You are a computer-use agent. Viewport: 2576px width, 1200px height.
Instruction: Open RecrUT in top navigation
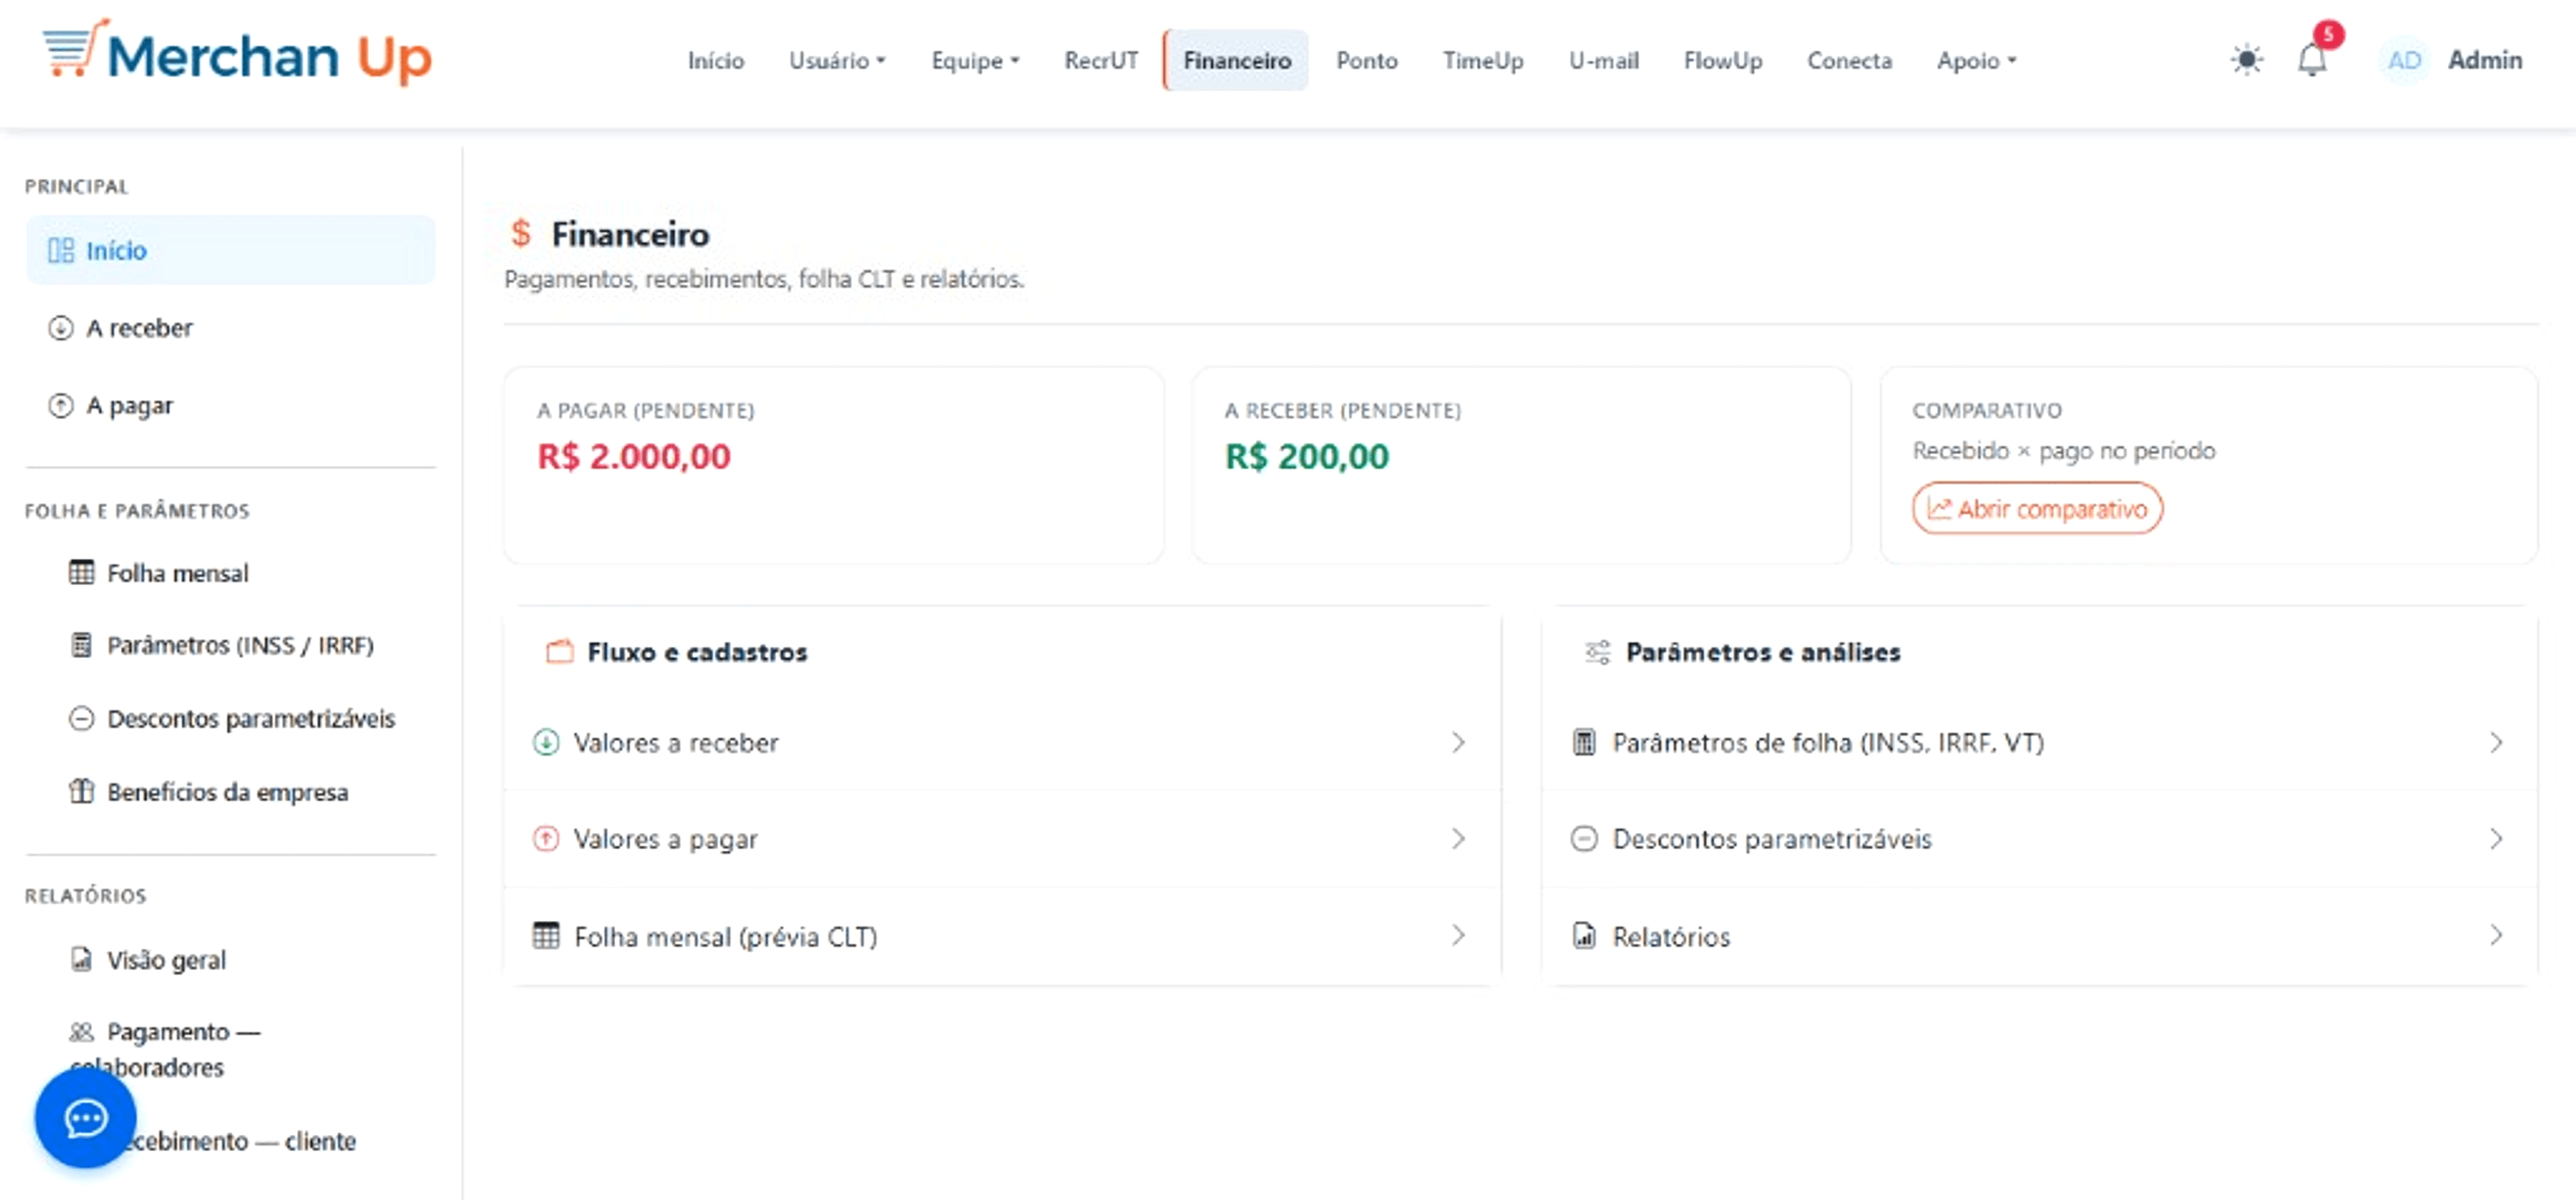(x=1101, y=60)
